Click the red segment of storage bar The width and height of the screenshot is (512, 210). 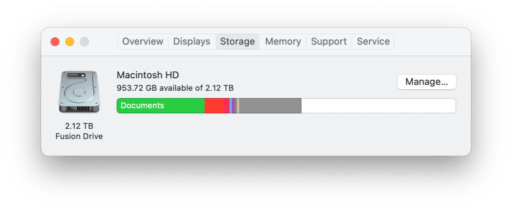pyautogui.click(x=217, y=106)
